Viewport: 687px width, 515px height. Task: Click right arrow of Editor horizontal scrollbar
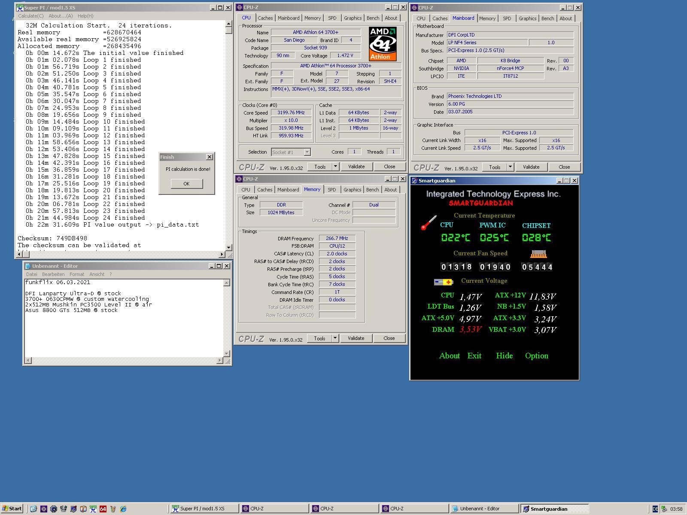point(220,360)
